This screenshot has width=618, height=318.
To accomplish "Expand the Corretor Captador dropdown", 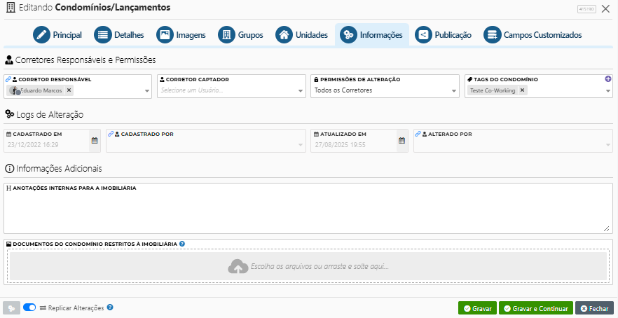I will (301, 91).
